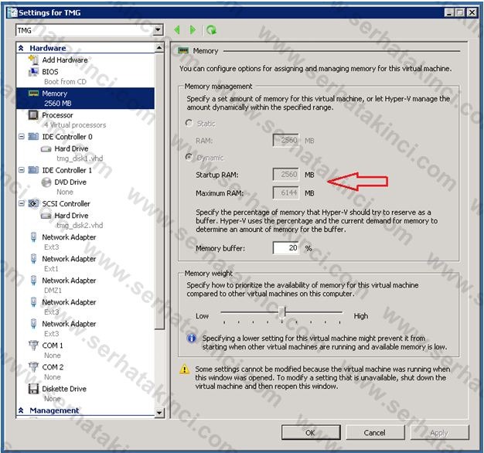Select Network Adapter Ext1 entry
484x453 pixels.
(85, 264)
